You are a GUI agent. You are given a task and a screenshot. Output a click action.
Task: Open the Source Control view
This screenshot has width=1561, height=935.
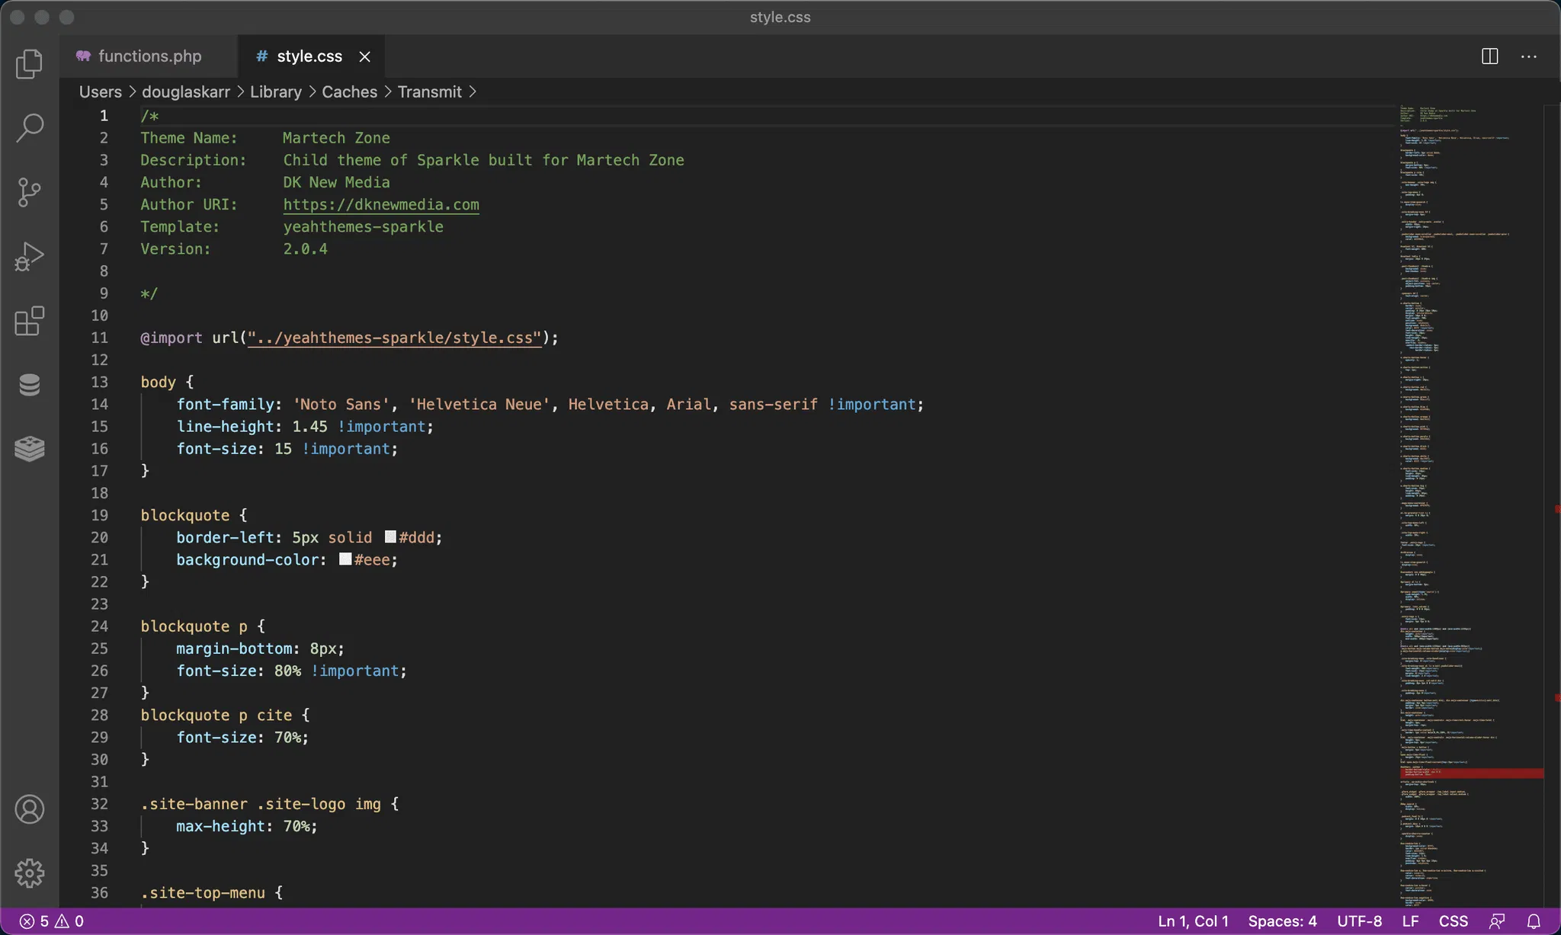coord(29,192)
